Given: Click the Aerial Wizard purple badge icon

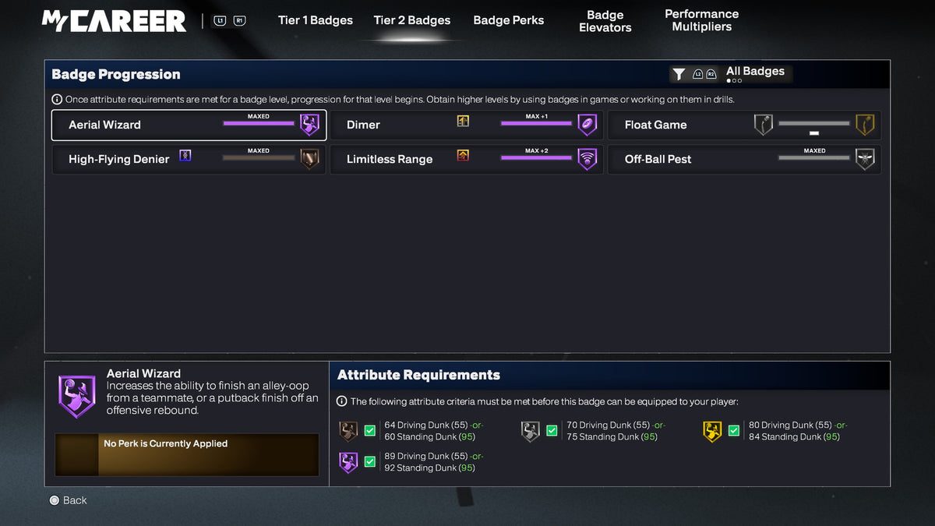Looking at the screenshot, I should click(x=309, y=125).
